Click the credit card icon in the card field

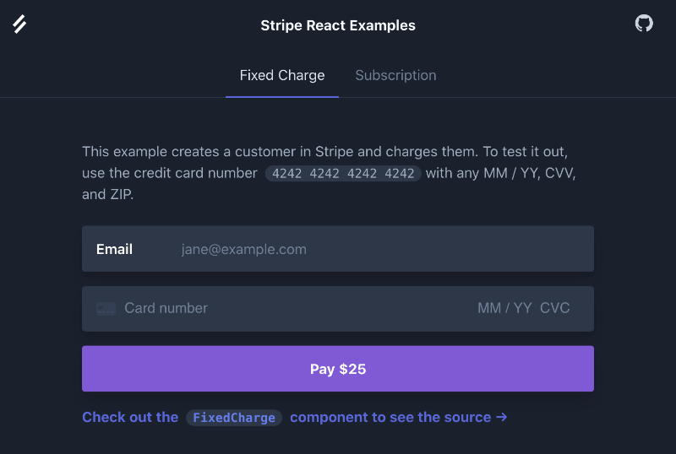(106, 309)
